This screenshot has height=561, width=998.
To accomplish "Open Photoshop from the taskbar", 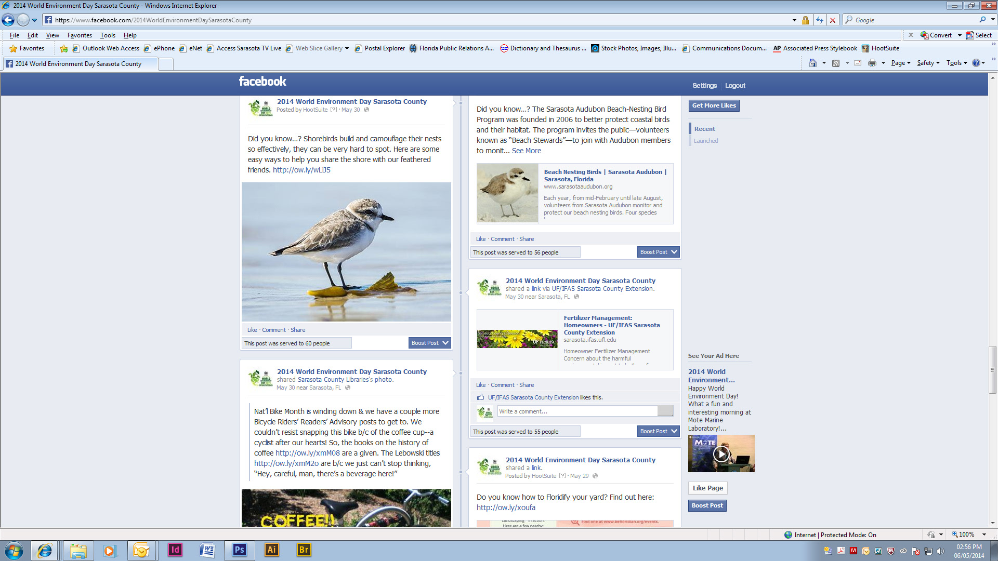I will pyautogui.click(x=239, y=550).
